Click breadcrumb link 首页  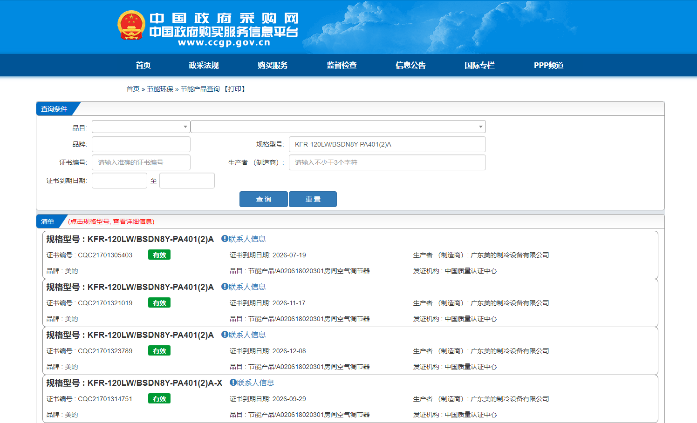tap(133, 89)
